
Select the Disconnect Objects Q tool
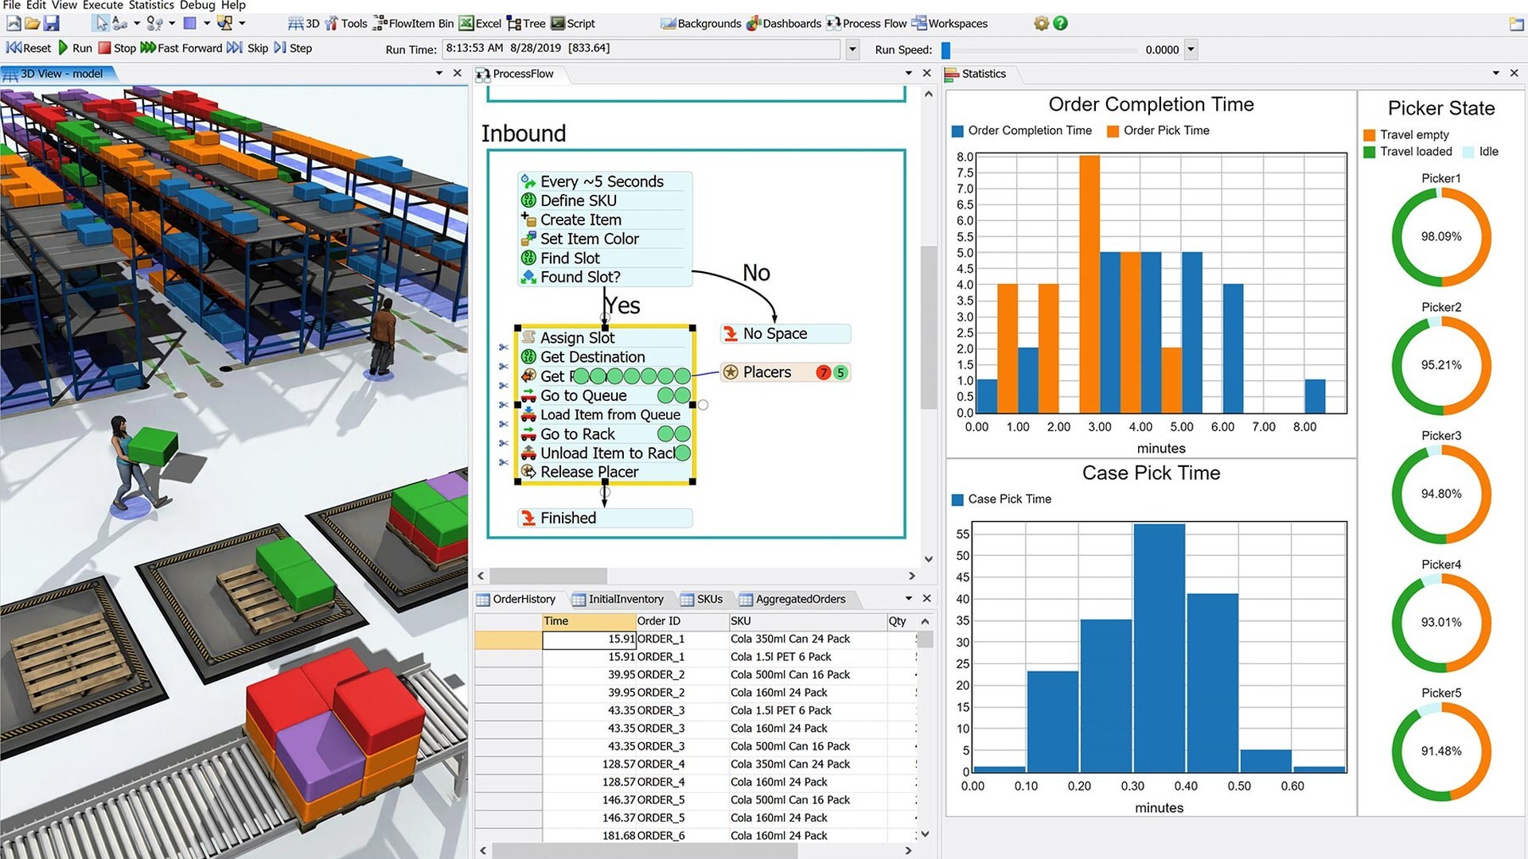pyautogui.click(x=155, y=23)
